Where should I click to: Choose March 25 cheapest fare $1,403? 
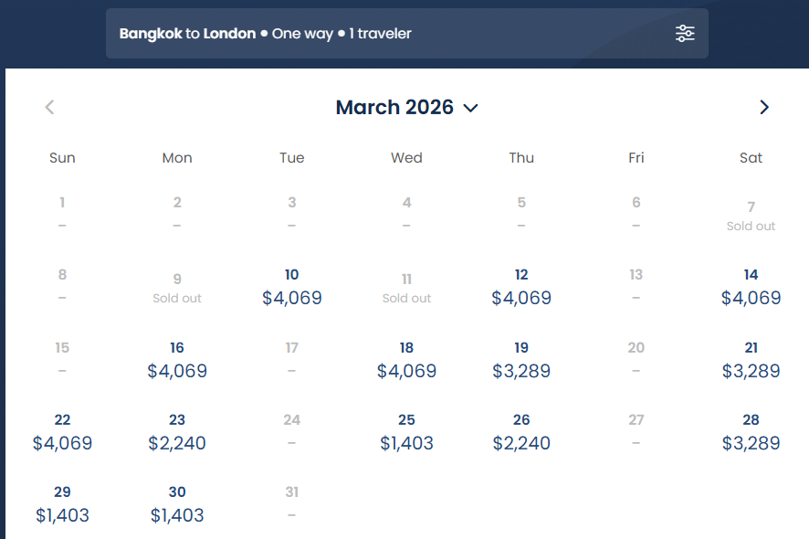[x=406, y=433]
